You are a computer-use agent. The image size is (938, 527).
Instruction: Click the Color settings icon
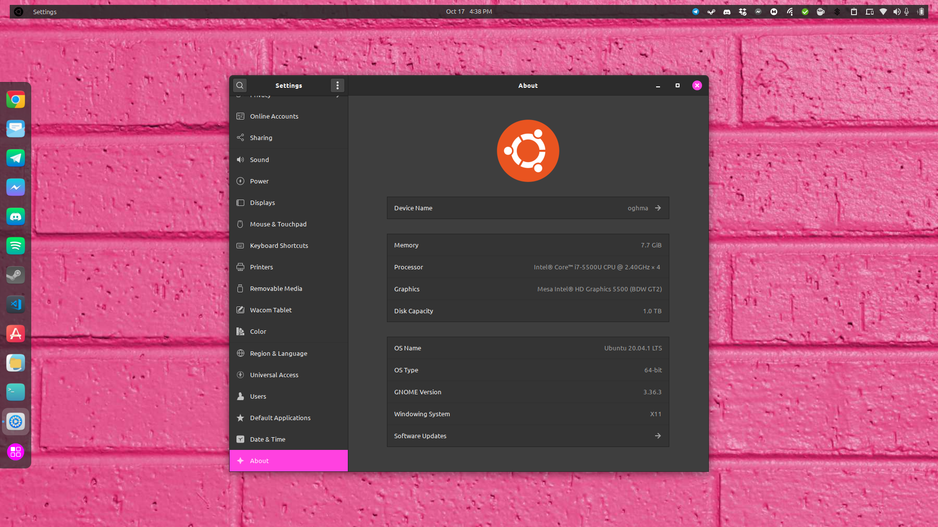point(240,331)
